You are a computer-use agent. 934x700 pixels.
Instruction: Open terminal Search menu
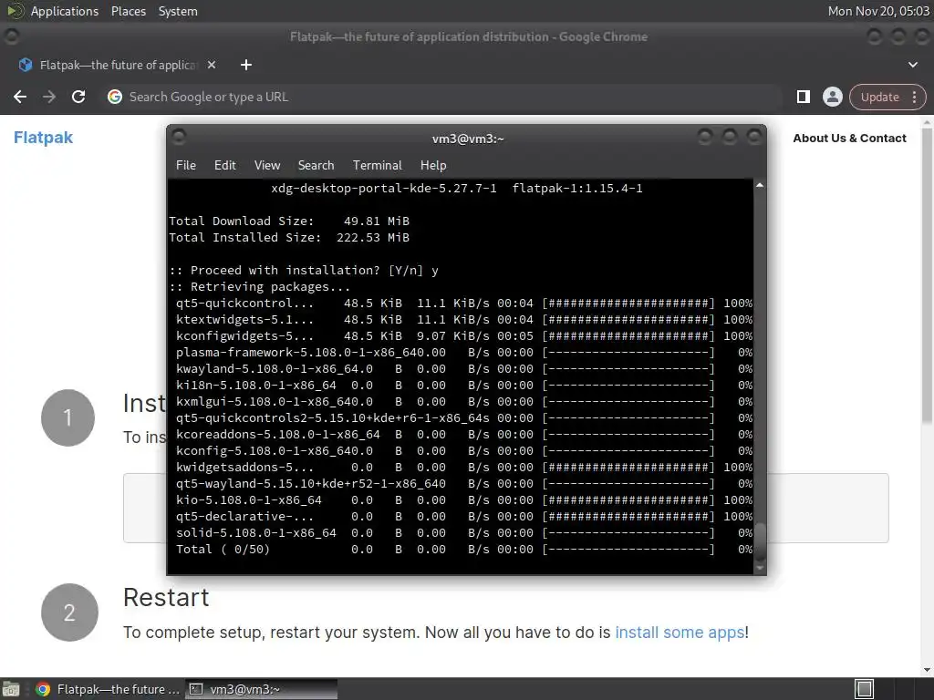316,166
